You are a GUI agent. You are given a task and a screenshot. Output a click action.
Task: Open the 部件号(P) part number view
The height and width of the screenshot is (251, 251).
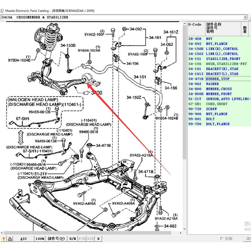pos(56,239)
